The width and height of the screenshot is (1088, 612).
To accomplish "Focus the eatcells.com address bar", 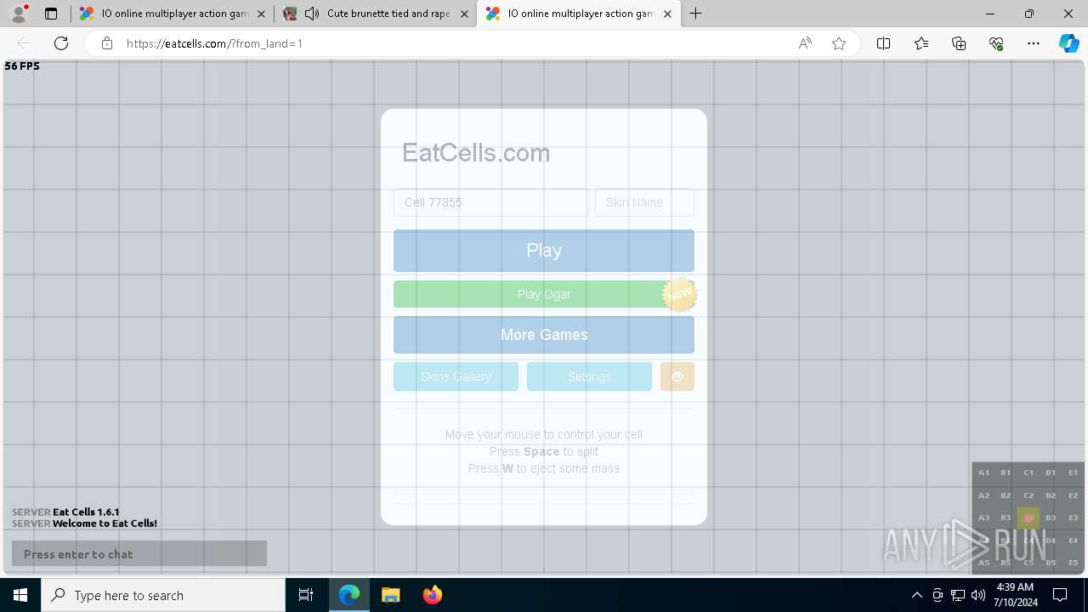I will pyautogui.click(x=450, y=43).
